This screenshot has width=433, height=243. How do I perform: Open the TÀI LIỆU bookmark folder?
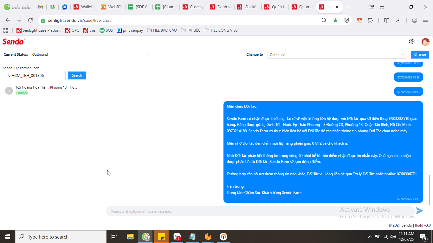(191, 30)
